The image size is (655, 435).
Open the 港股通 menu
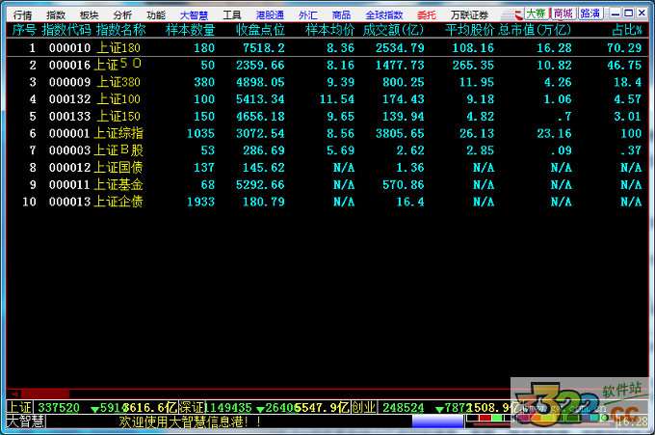click(x=270, y=15)
